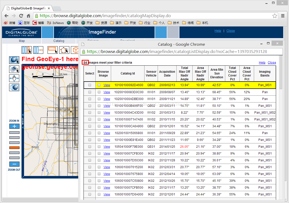Tick Select checkbox for 1030010004C43D00
Screen dimensions: 289x203
point(90,112)
